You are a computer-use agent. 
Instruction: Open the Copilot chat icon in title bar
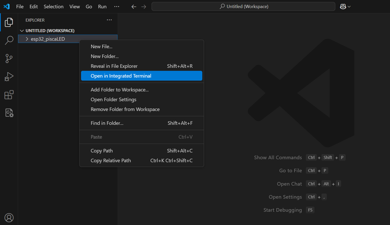point(343,7)
